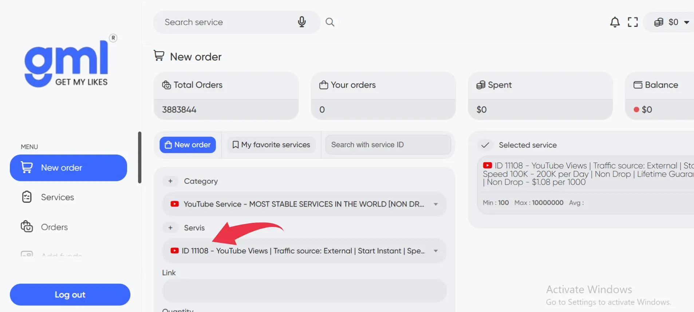694x312 pixels.
Task: Expand the $0 account balance dropdown
Action: (672, 22)
